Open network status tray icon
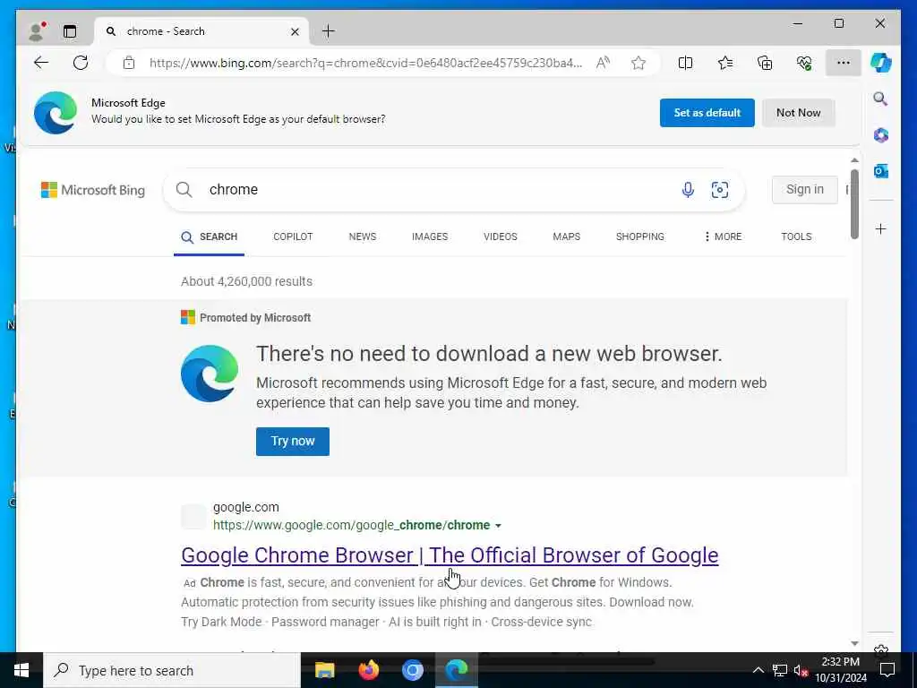 [780, 670]
